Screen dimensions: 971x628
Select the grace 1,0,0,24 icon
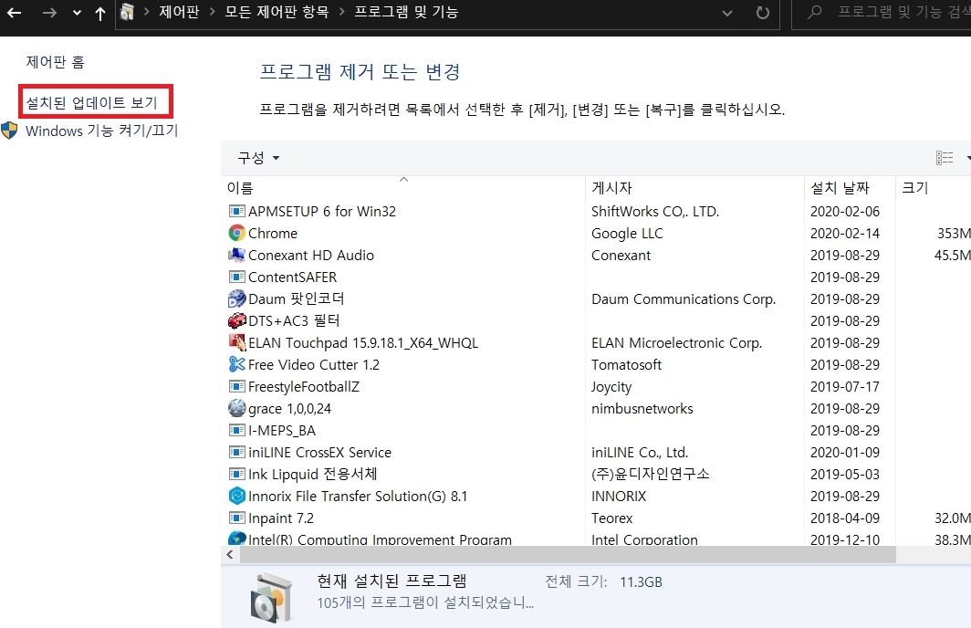(x=236, y=408)
